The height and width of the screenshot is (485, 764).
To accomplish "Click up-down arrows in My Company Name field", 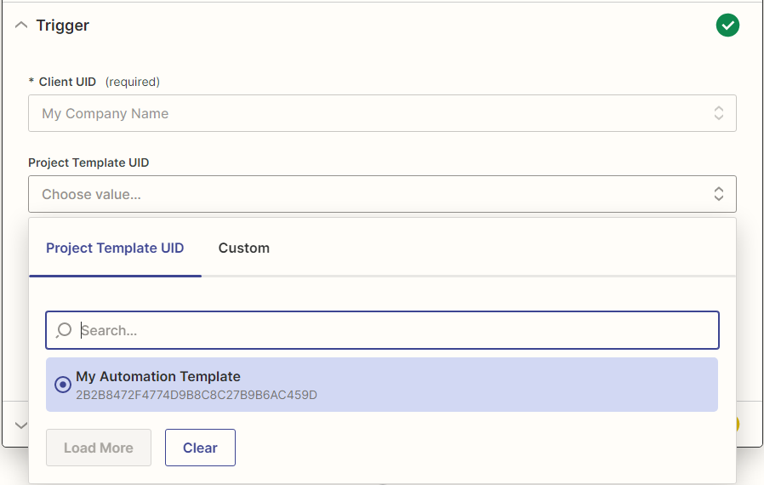I will pyautogui.click(x=719, y=113).
